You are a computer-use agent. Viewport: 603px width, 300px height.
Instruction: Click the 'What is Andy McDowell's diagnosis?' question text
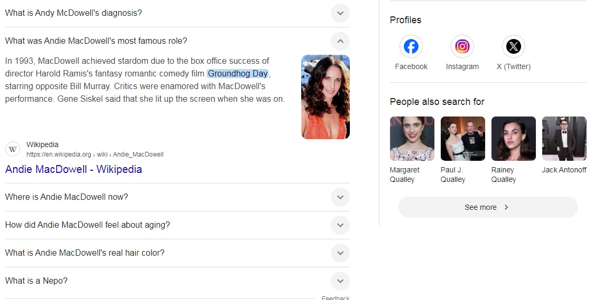[x=73, y=13]
